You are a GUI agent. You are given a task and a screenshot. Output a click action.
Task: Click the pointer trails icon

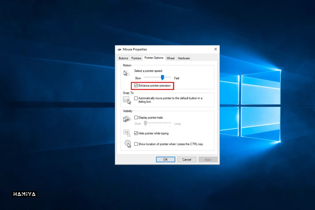(127, 119)
